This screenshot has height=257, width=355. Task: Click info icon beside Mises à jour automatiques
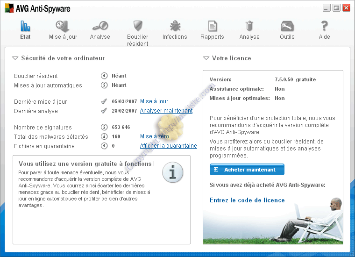tap(104, 85)
